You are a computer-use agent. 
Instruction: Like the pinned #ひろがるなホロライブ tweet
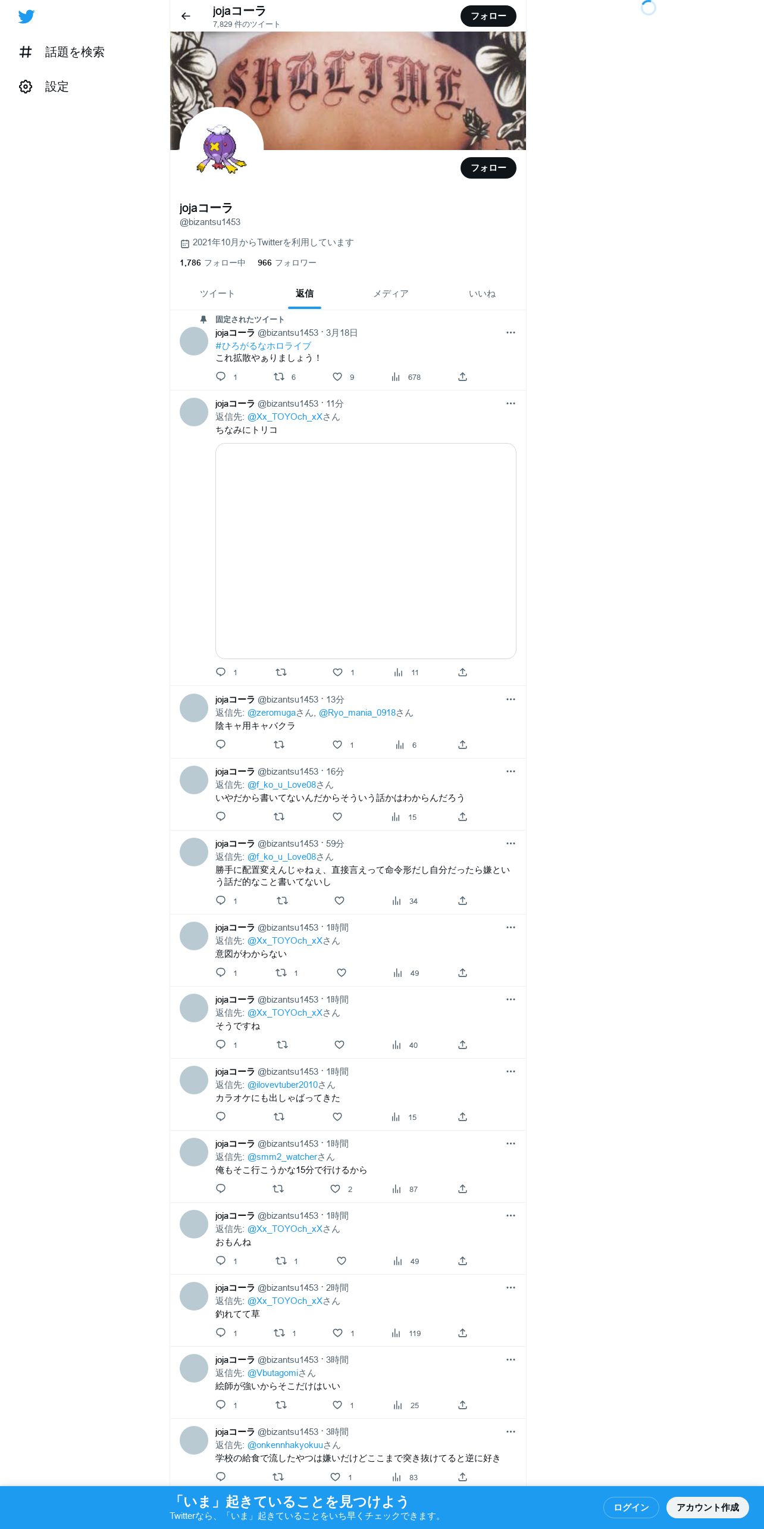point(337,377)
